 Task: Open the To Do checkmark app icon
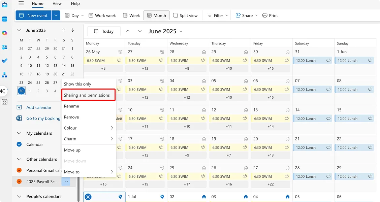coord(4,61)
